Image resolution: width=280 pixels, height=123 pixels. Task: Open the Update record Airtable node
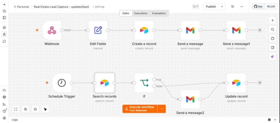click(x=236, y=83)
